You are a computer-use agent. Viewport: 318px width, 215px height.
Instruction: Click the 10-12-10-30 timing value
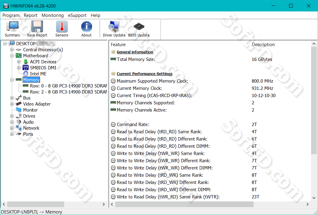264,96
